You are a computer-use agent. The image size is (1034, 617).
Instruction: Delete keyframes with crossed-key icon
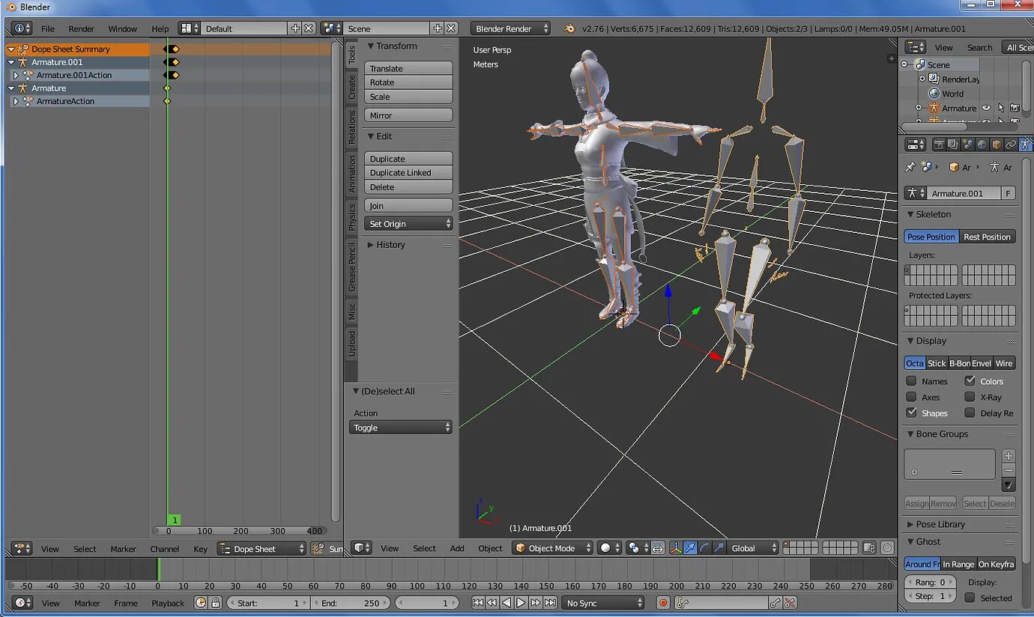[790, 603]
